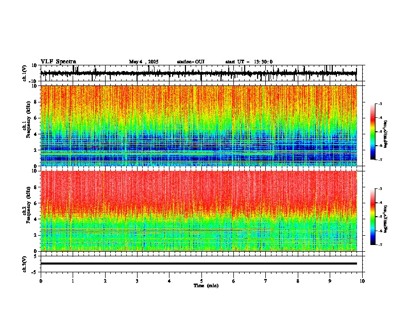Click the "-10" tick on ch.1(V) axis

[x=33, y=81]
